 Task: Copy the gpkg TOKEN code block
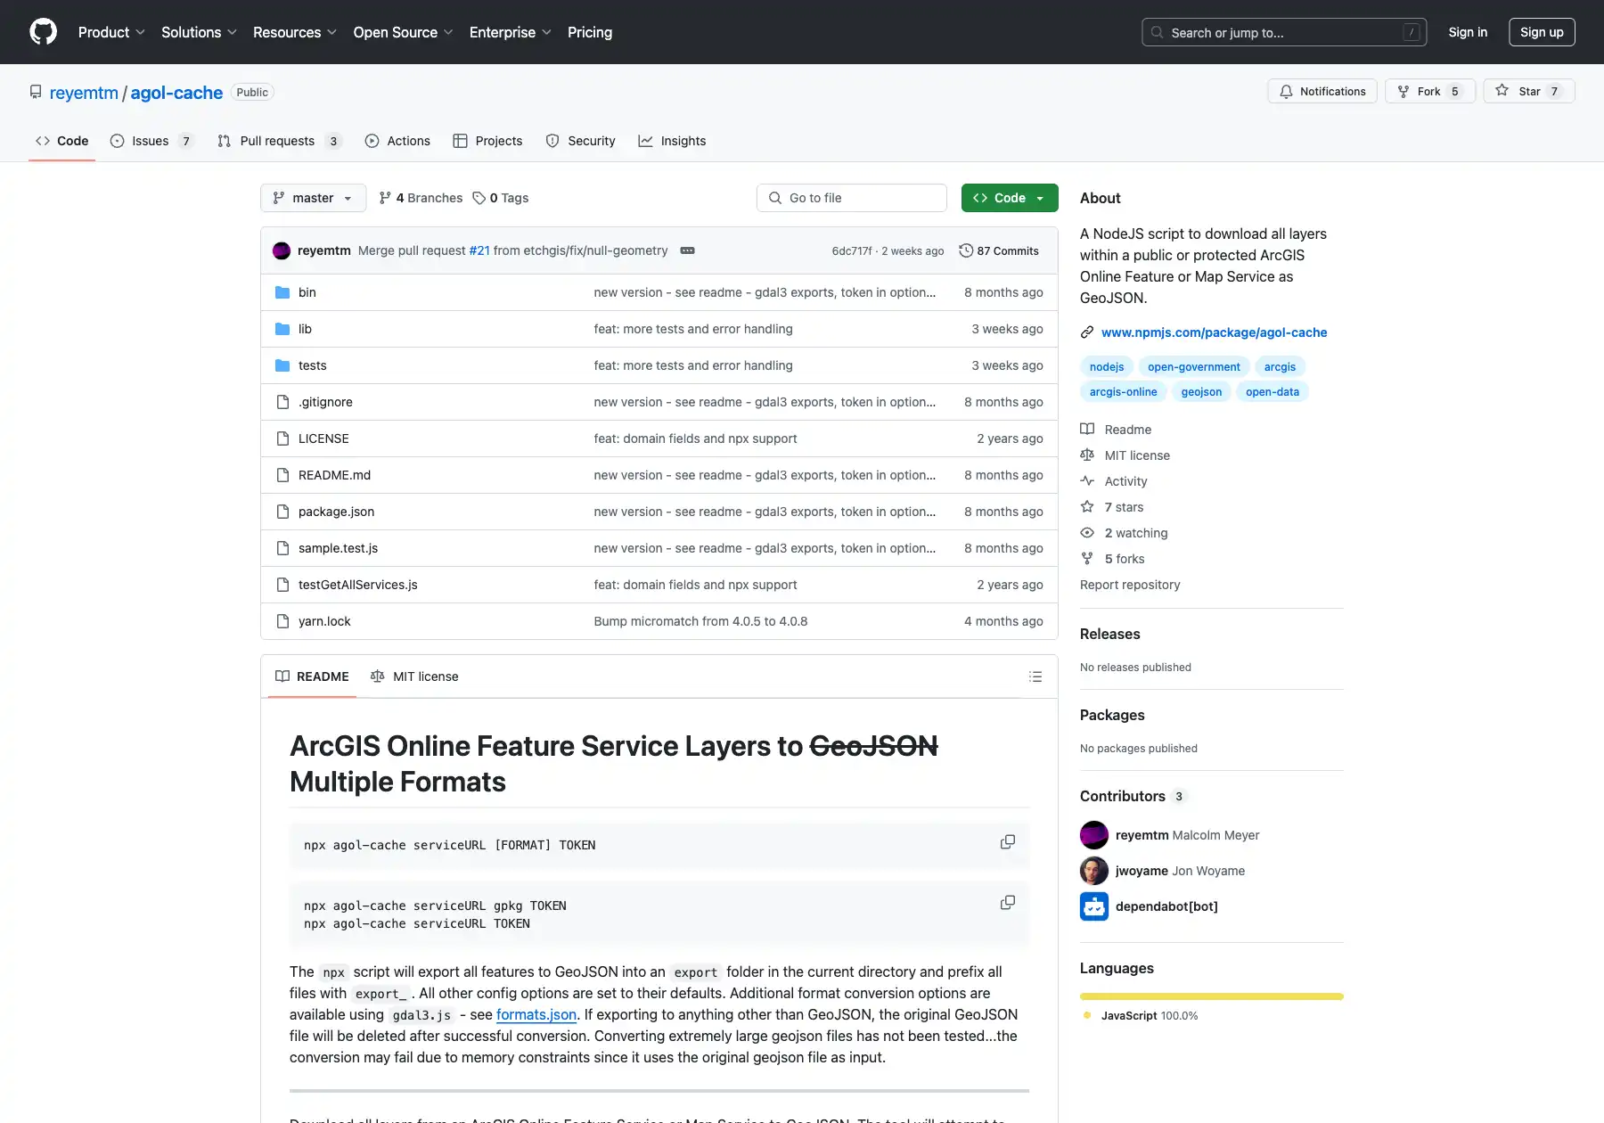tap(1007, 903)
